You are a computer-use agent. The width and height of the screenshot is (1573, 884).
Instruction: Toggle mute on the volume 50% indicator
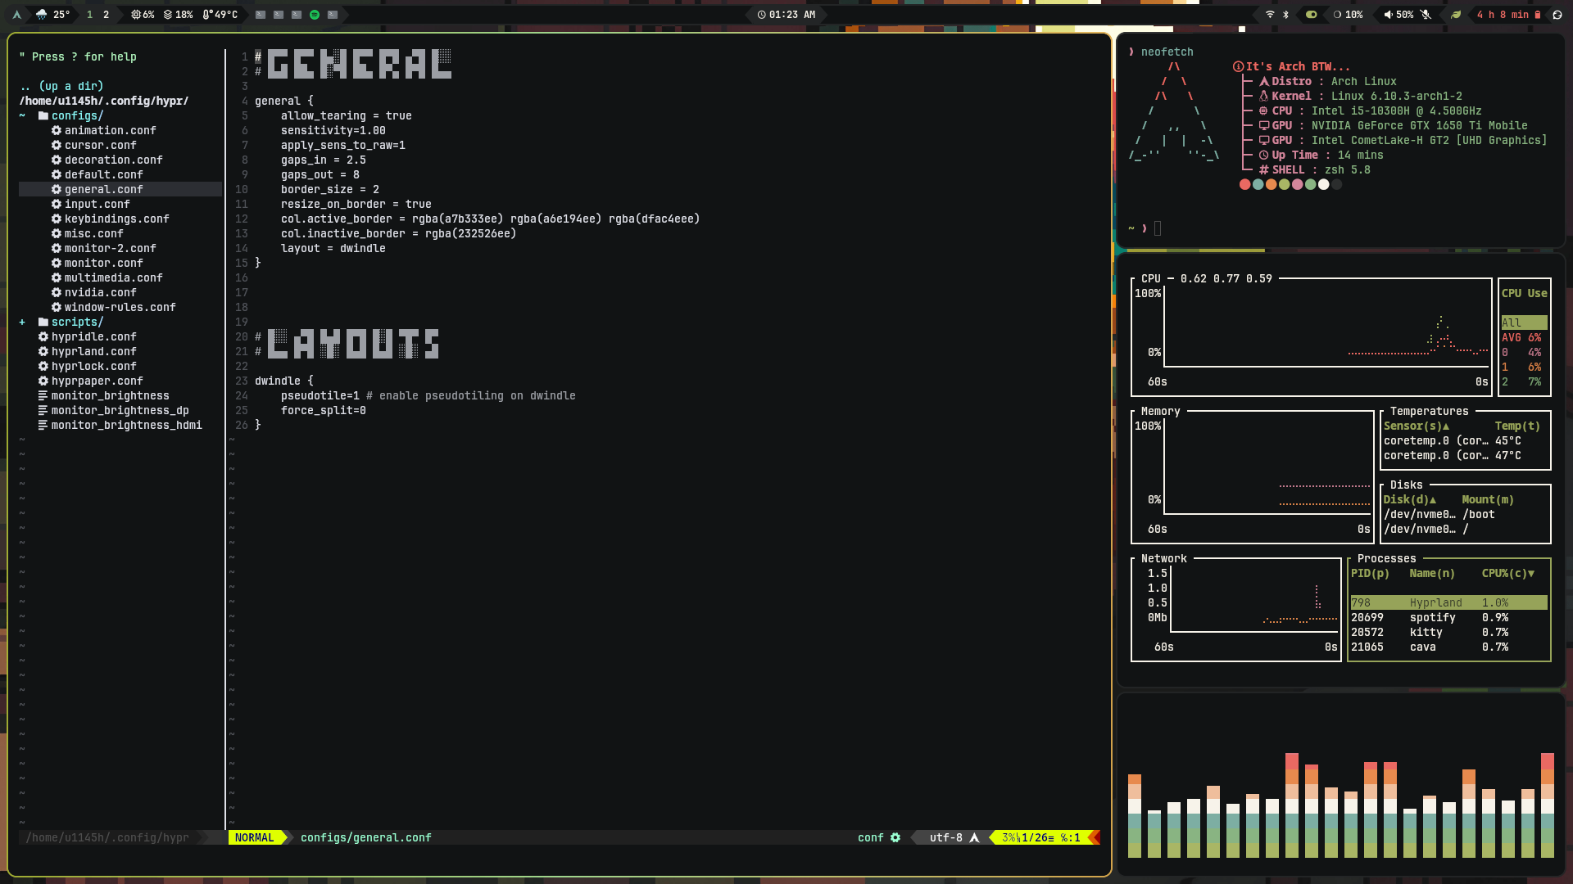[x=1389, y=14]
